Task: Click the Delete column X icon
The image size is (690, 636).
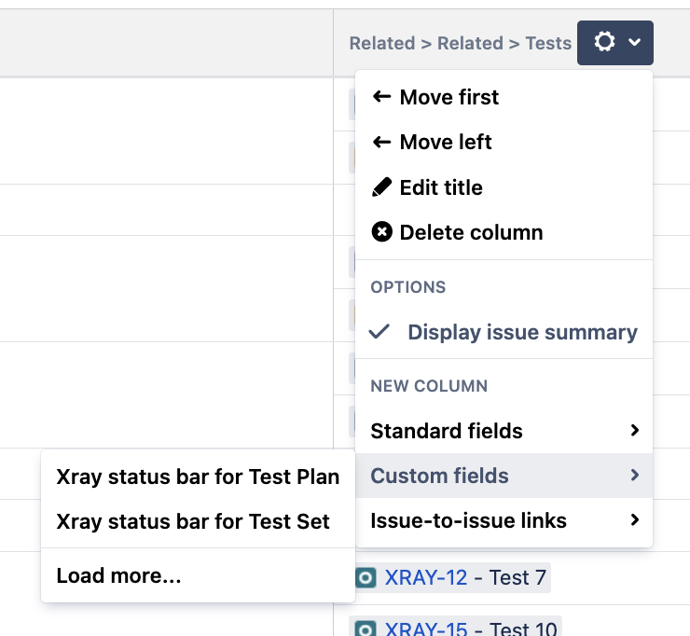Action: tap(381, 232)
